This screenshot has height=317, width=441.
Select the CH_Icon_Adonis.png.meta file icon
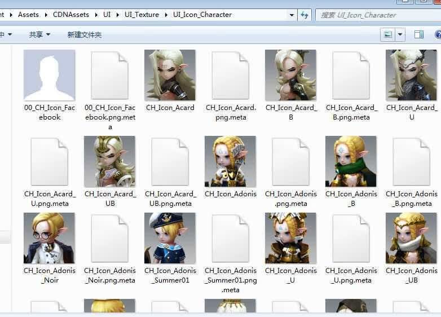click(x=290, y=161)
